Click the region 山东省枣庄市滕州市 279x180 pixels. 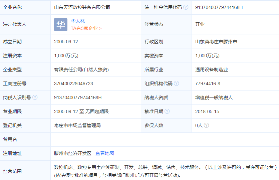(216, 42)
